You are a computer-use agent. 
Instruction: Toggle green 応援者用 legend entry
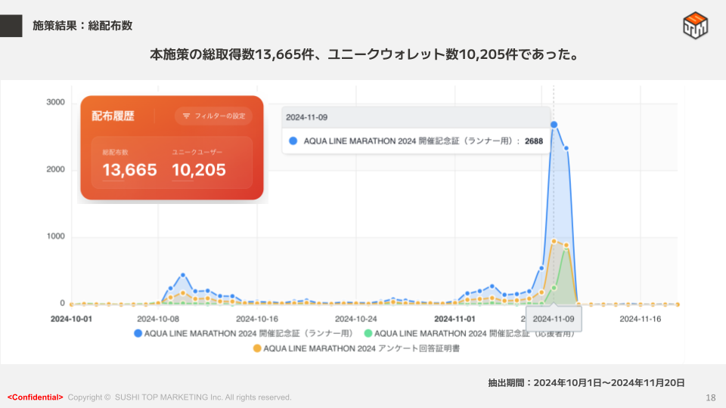(470, 333)
